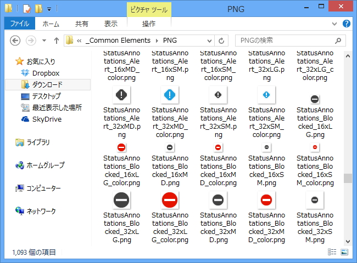Switch to the 表示 ribbon tab
This screenshot has width=357, height=263.
111,24
